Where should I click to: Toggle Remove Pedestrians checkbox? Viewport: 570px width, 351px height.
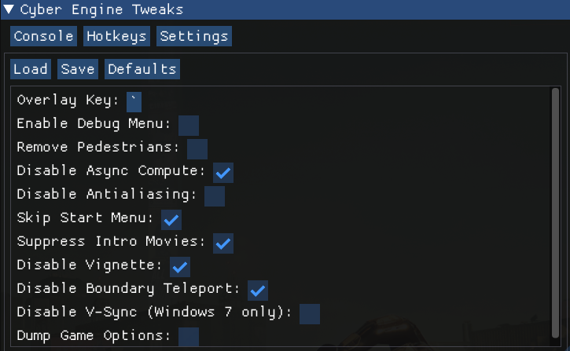pos(197,149)
